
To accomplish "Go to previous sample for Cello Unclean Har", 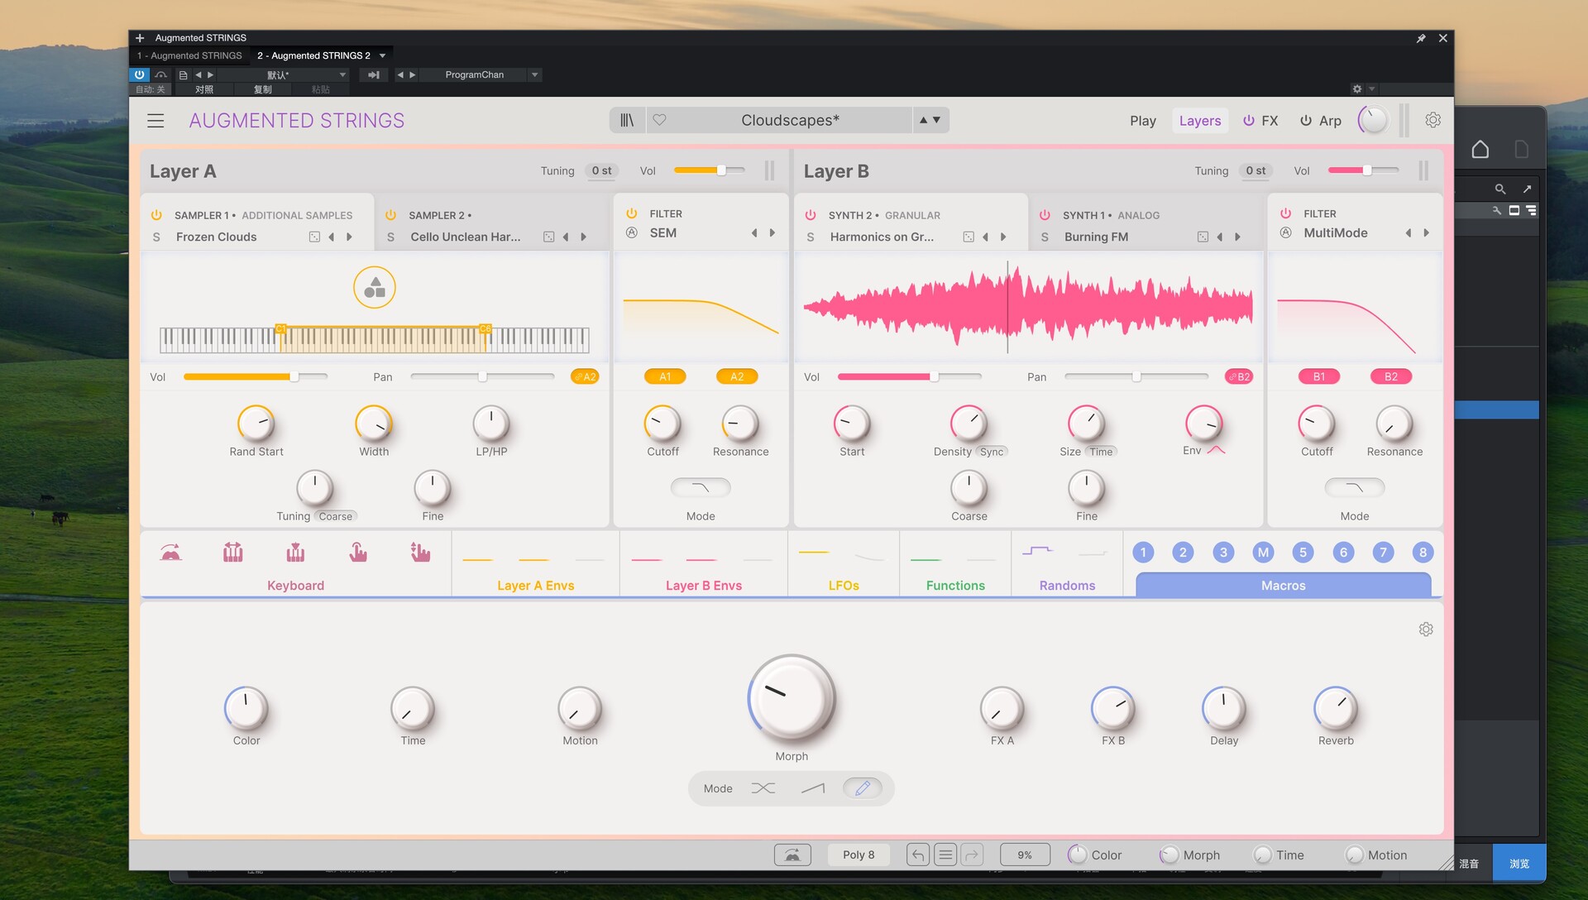I will 566,237.
